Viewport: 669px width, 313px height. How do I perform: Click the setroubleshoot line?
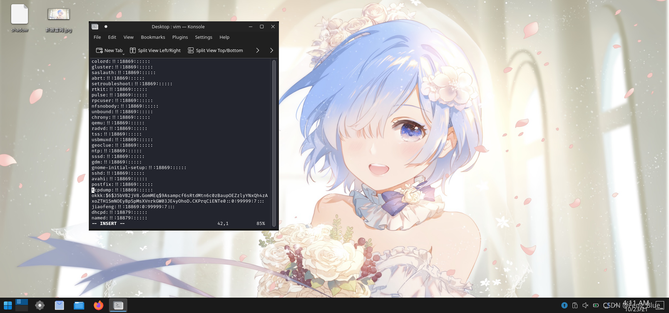pos(132,84)
